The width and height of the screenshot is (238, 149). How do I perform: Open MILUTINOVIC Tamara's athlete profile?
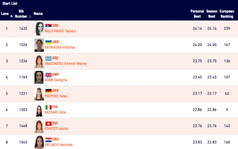60,31
